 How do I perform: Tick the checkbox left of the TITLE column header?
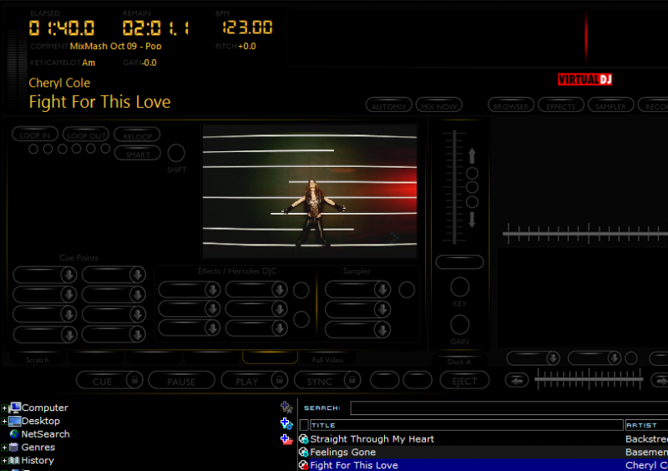[x=304, y=425]
